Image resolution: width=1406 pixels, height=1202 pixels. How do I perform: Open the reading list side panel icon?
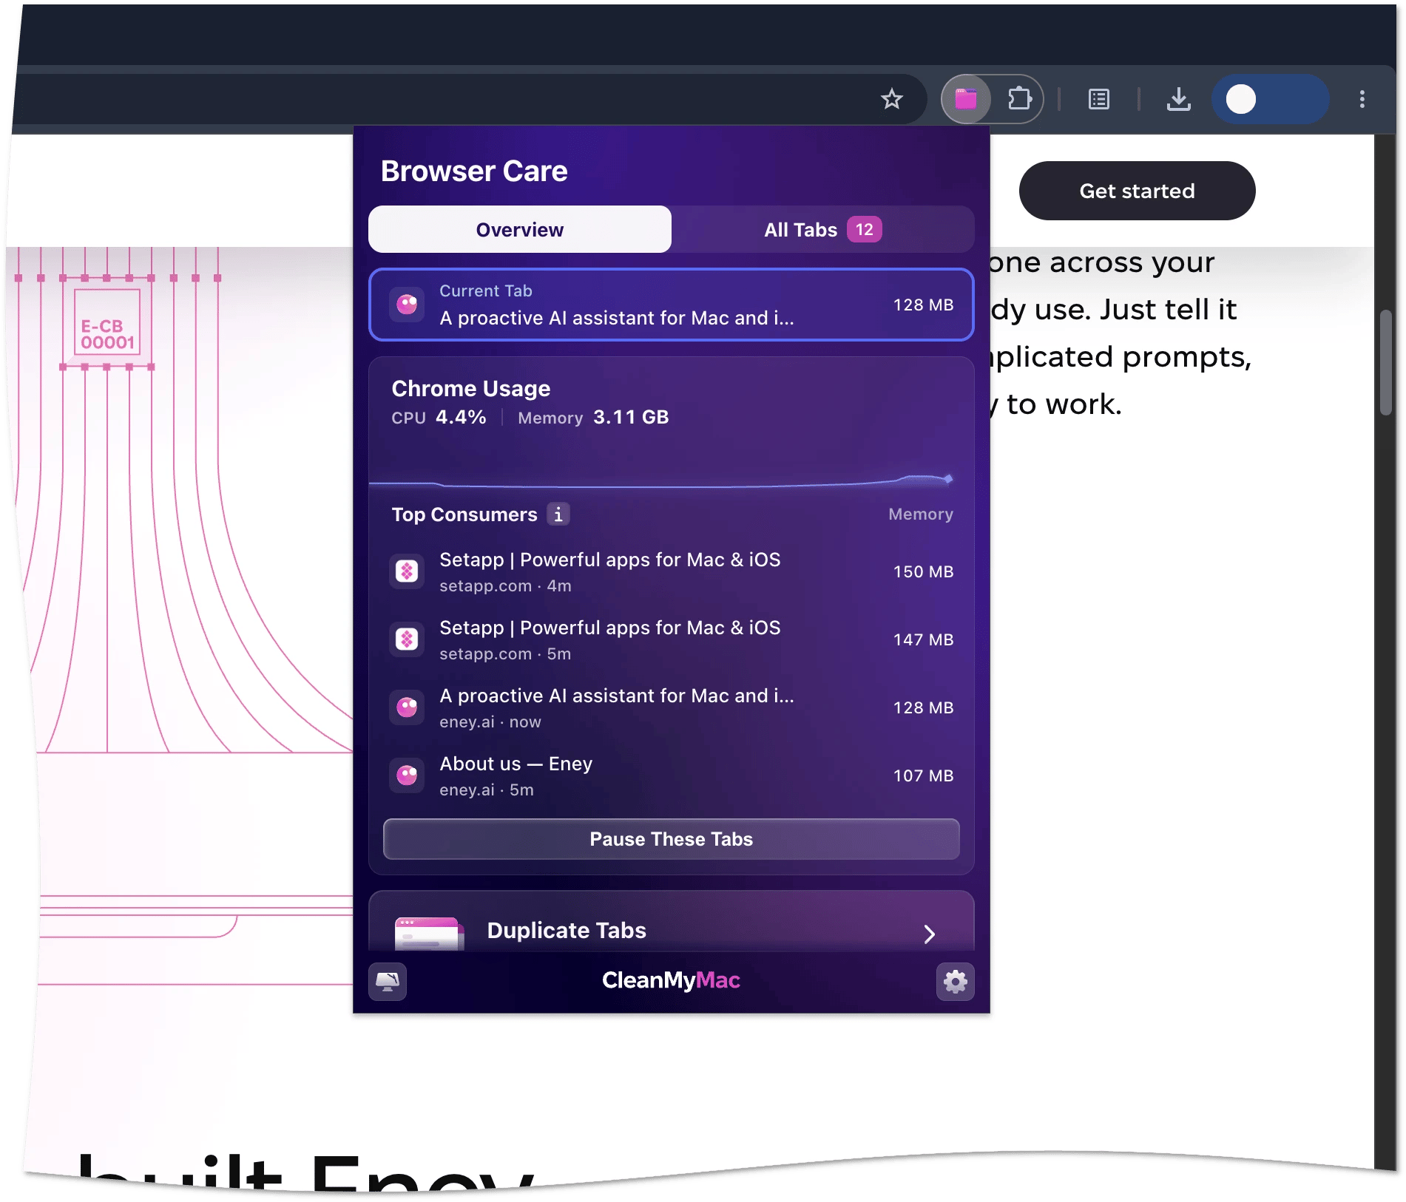click(1099, 99)
